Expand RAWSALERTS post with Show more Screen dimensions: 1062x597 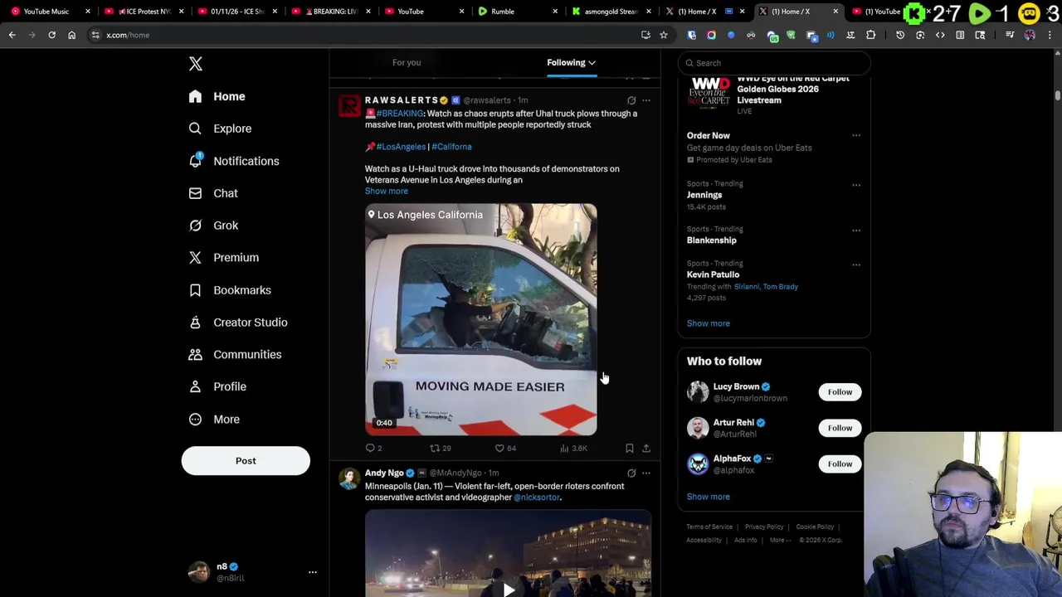click(387, 192)
